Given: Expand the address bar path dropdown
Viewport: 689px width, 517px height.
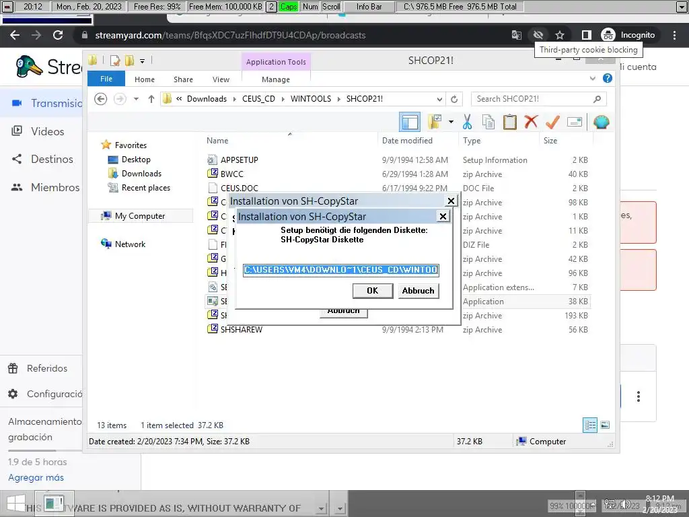Looking at the screenshot, I should 439,100.
